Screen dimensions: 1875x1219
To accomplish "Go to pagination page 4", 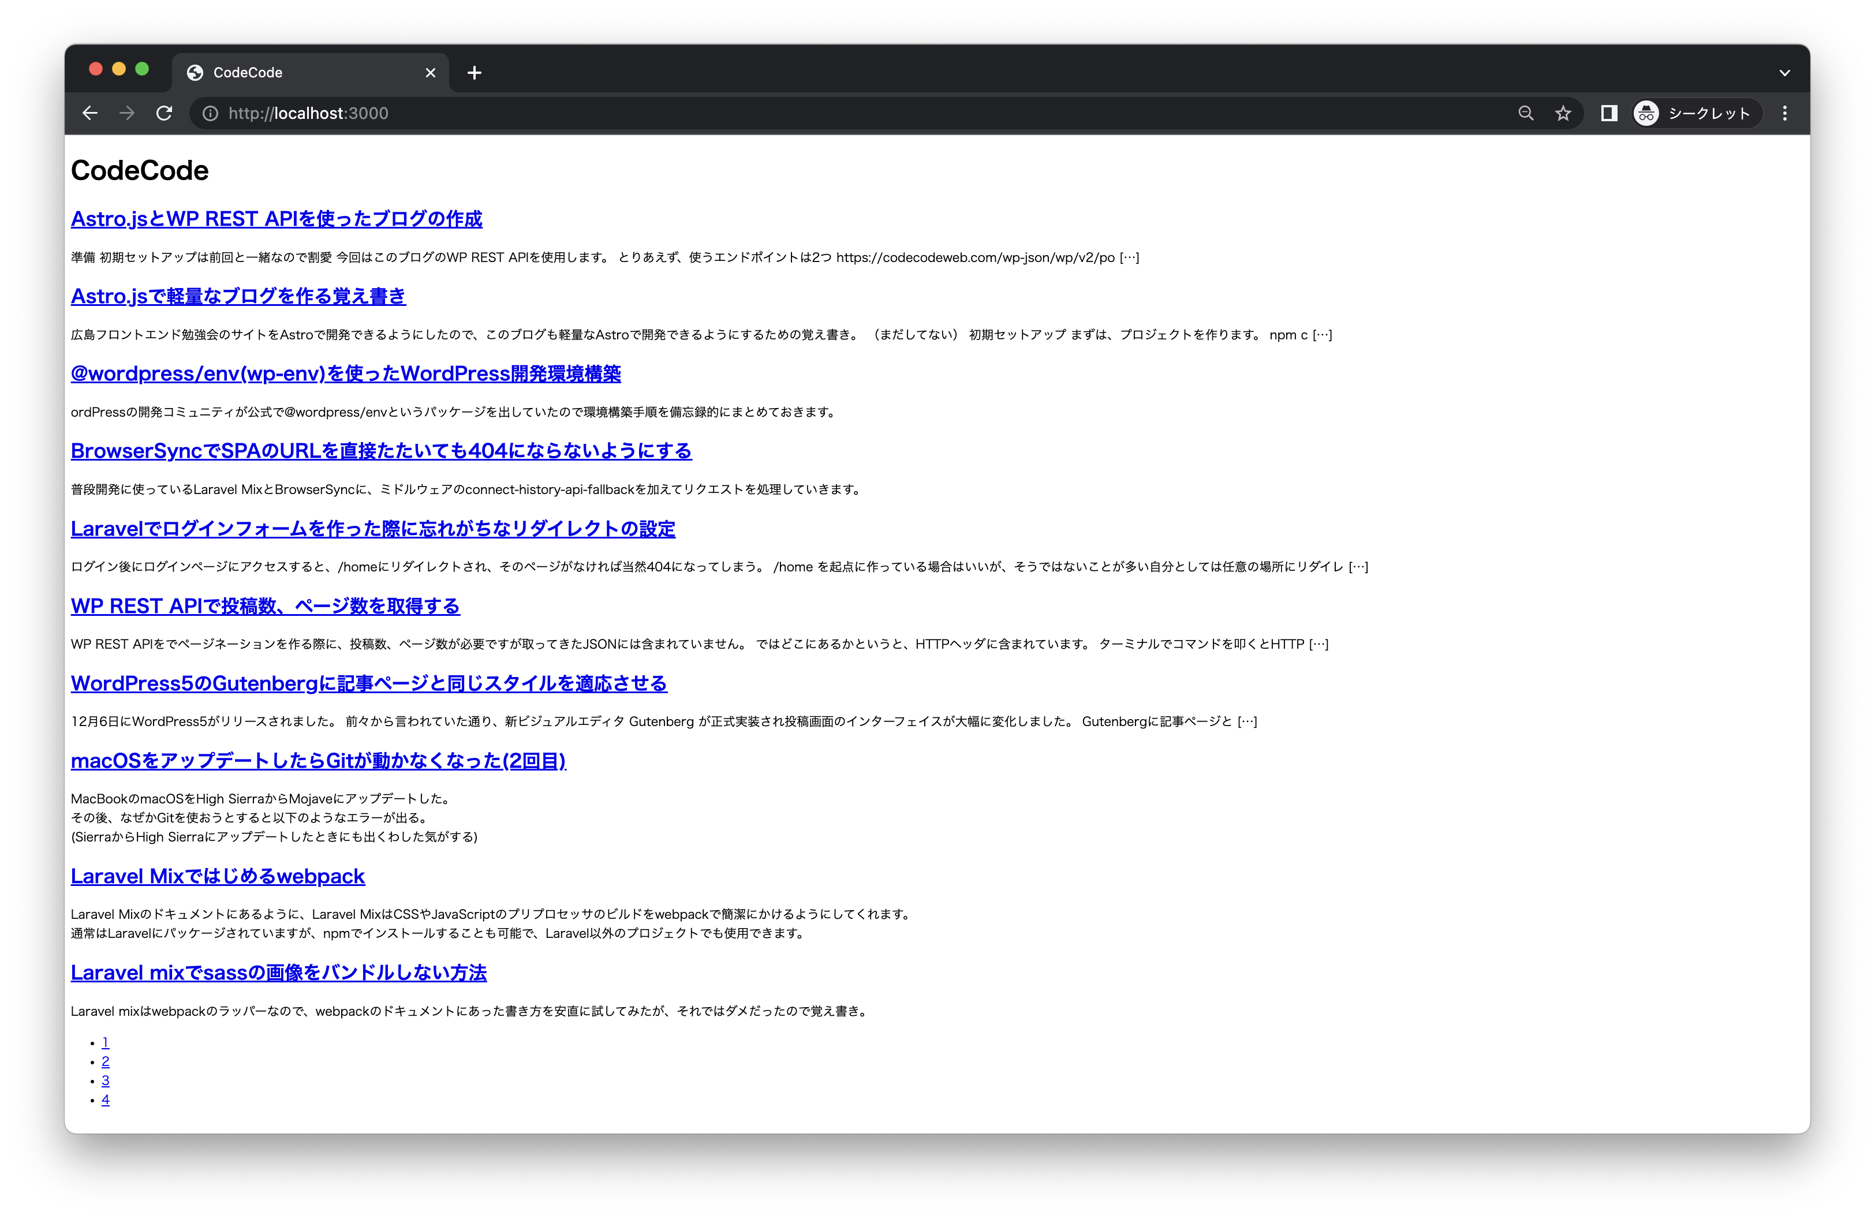I will pyautogui.click(x=105, y=1100).
